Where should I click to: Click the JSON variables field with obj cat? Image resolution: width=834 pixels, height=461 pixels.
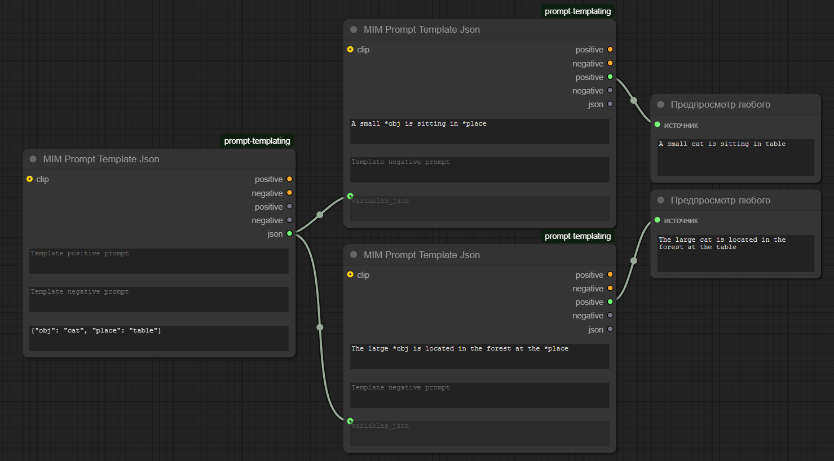coord(159,338)
